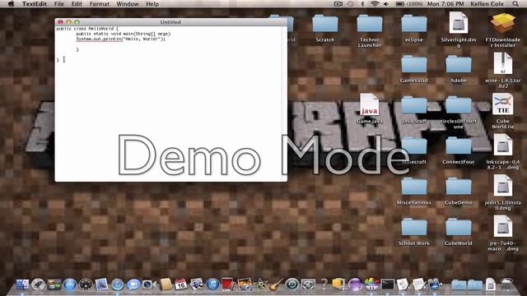Open the Help menu

[152, 4]
